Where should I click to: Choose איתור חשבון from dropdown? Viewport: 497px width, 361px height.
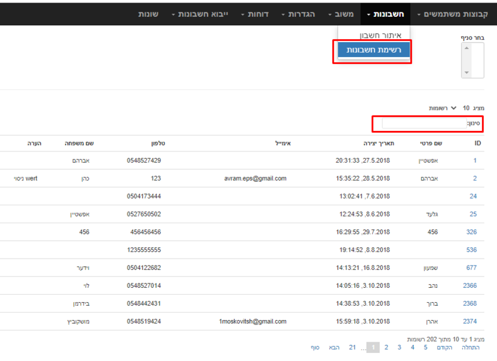(380, 35)
